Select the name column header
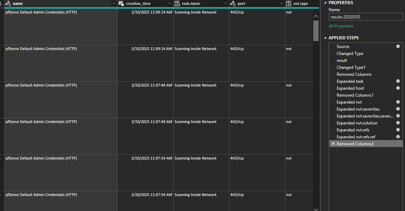This screenshot has width=405, height=211. (x=61, y=3)
